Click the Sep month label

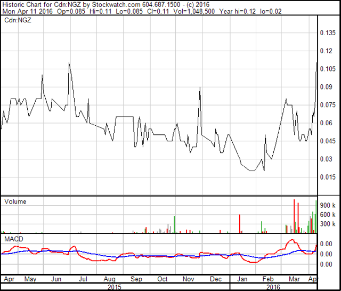pos(136,279)
